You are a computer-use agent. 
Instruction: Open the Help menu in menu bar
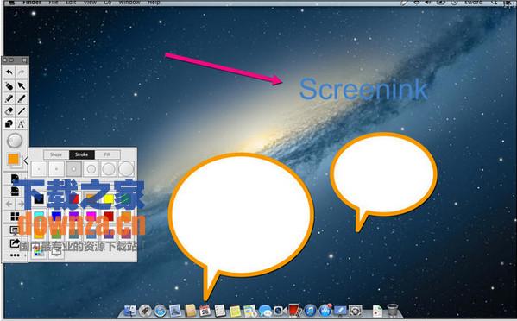154,3
